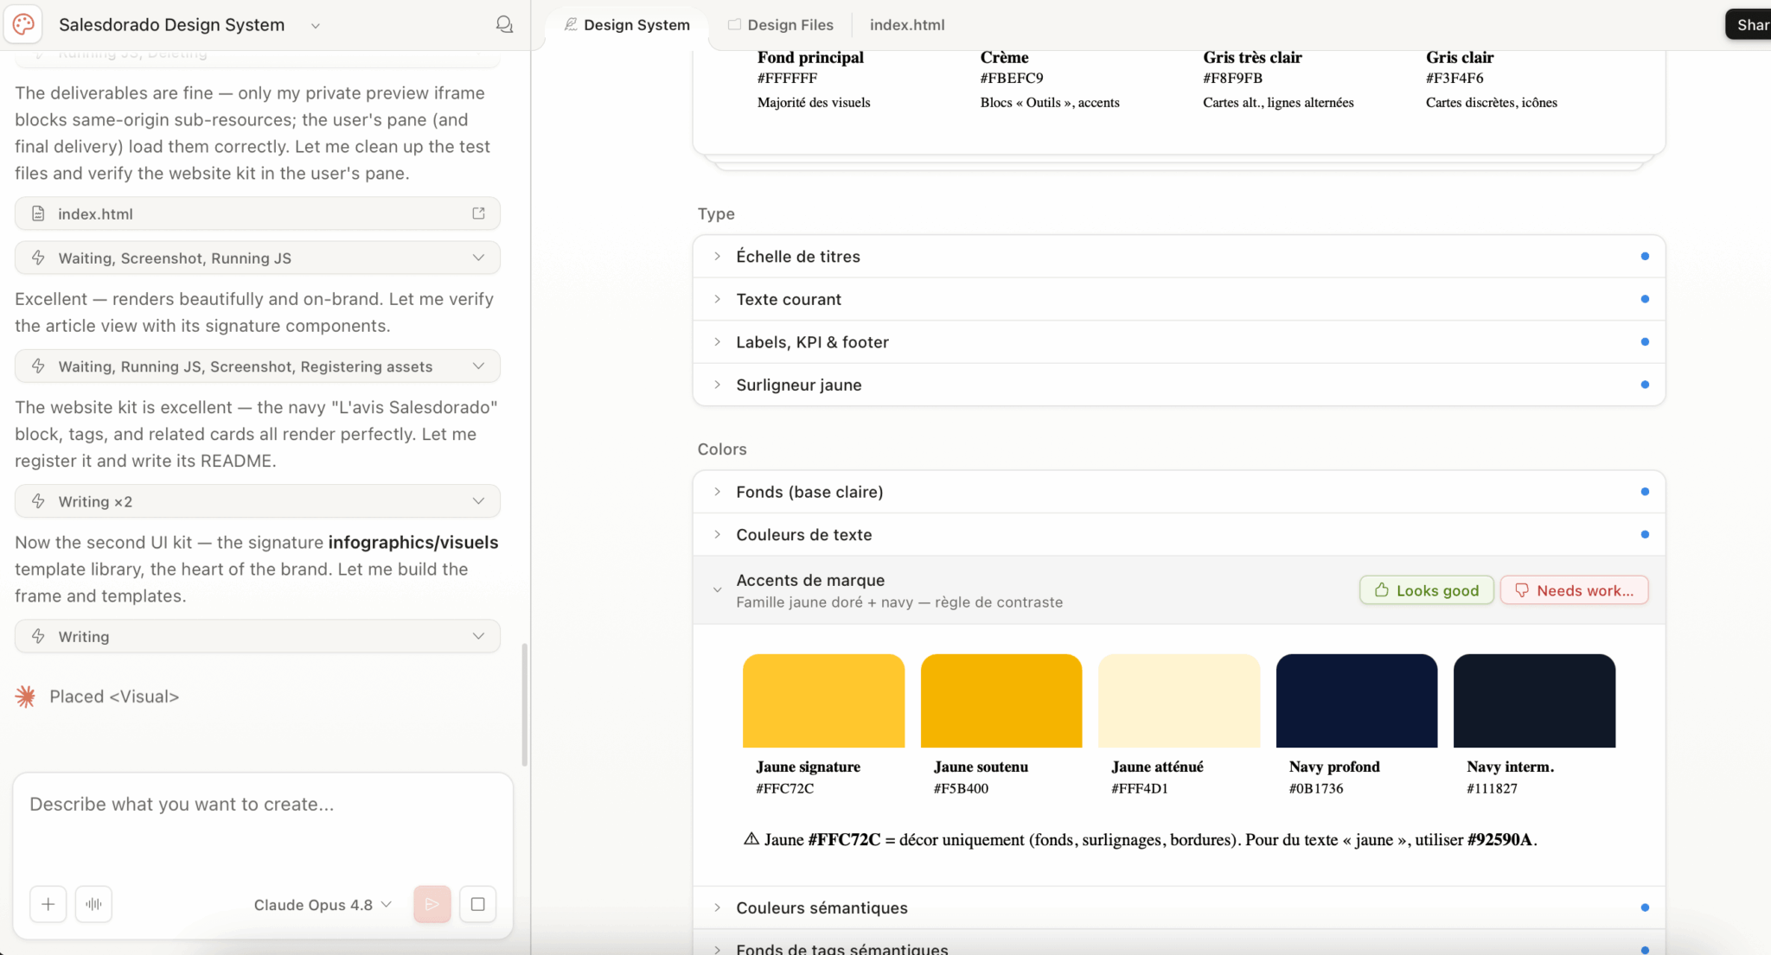Click the blue dot on Surligneur jaune row
1771x955 pixels.
(x=1645, y=385)
